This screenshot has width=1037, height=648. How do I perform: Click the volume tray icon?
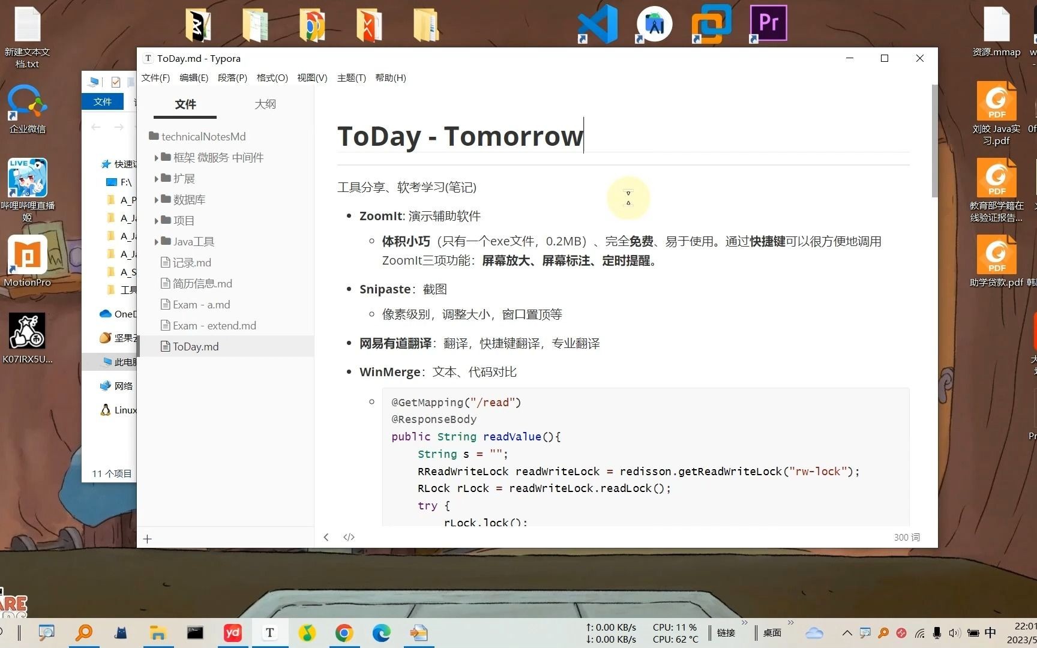coord(954,633)
